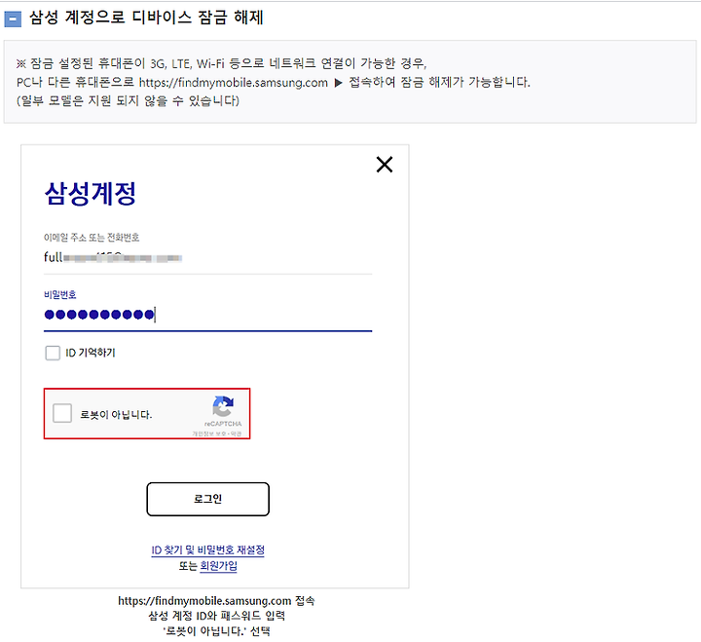Click the 로그인 button
This screenshot has height=642, width=701.
(208, 499)
